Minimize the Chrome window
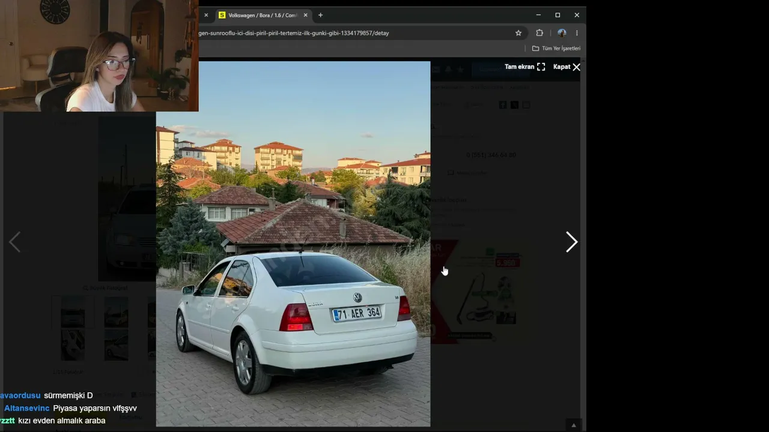 tap(538, 15)
